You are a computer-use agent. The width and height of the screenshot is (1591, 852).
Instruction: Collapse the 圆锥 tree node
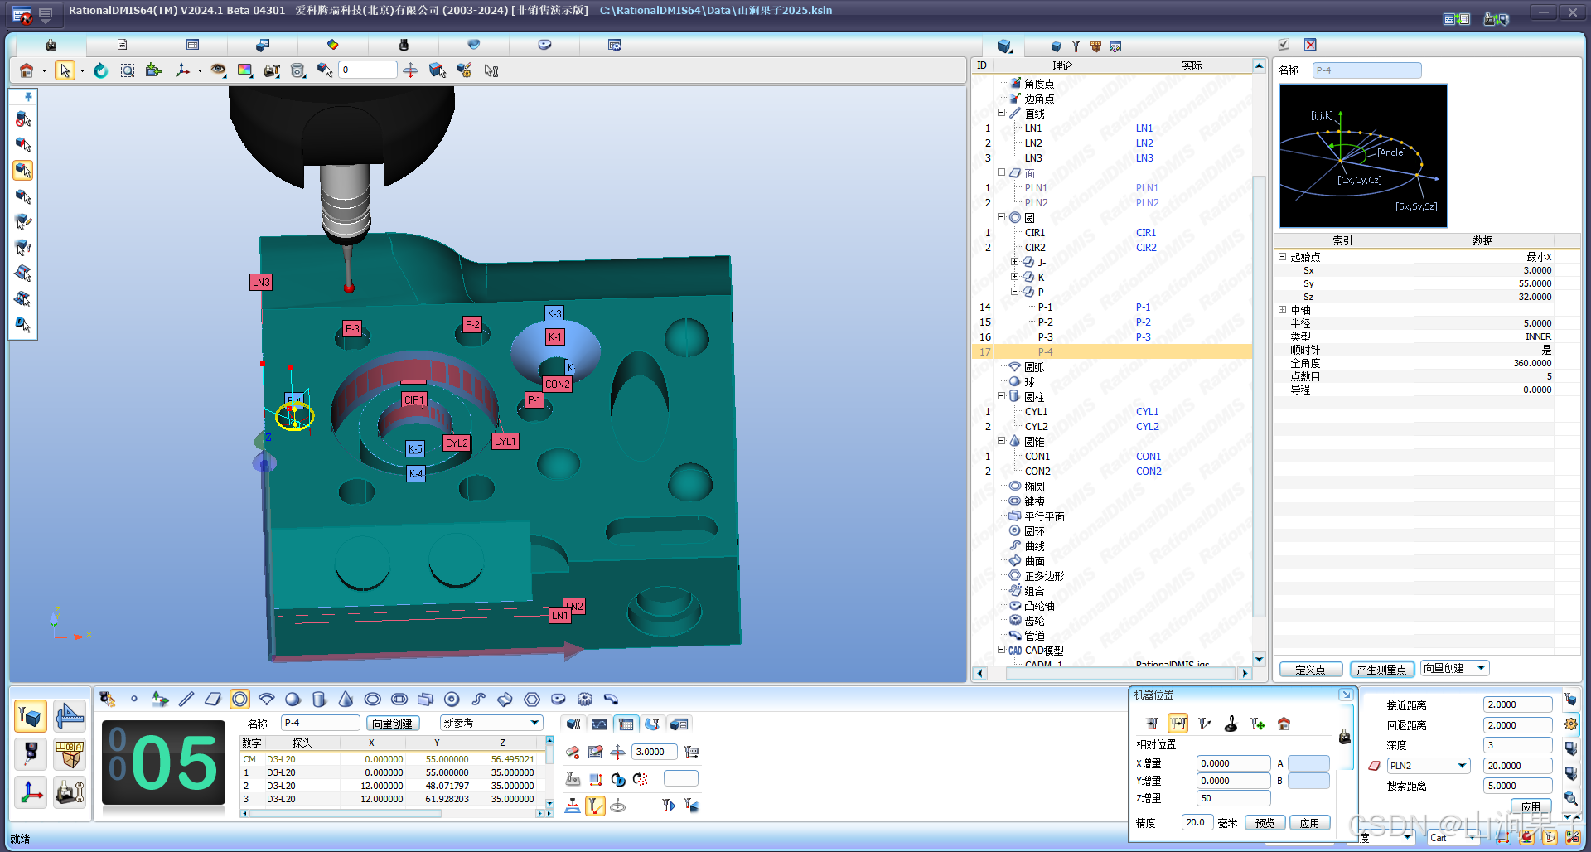[1001, 441]
